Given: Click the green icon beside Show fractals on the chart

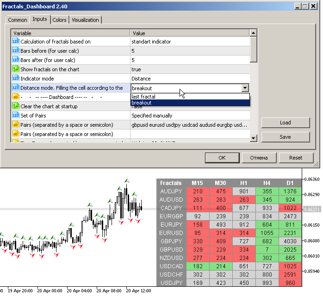Looking at the screenshot, I should (16, 69).
